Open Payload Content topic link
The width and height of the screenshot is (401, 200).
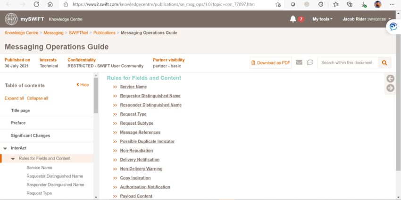(x=136, y=196)
